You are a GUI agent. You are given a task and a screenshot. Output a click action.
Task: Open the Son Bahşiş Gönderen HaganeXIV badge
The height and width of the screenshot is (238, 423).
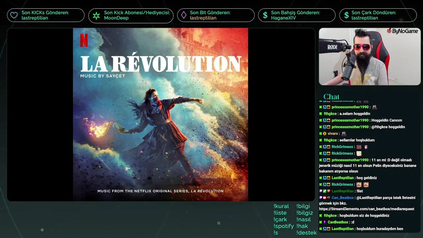click(x=297, y=15)
